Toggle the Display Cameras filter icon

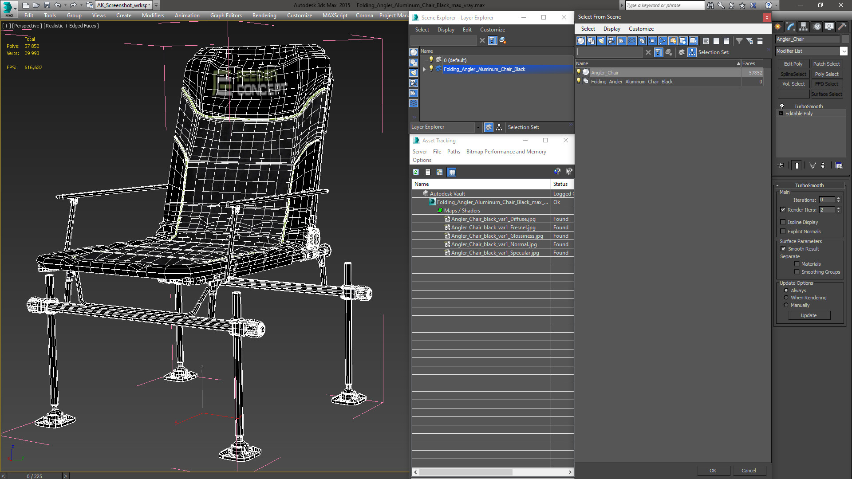click(x=611, y=41)
